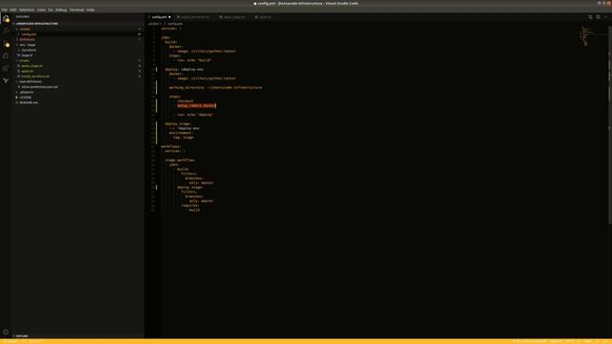Select config.yml in the Explorer tree
The image size is (612, 344).
[x=78, y=34]
